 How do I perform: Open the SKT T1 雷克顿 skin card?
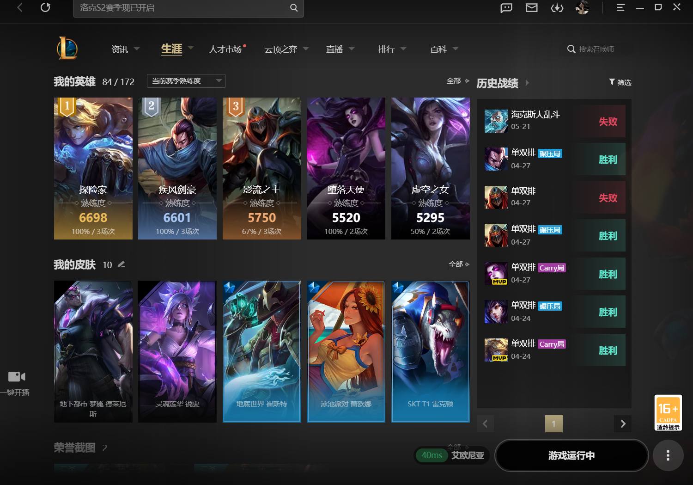pyautogui.click(x=431, y=351)
